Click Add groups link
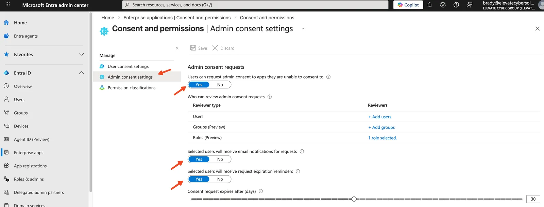Image resolution: width=544 pixels, height=207 pixels. pos(381,127)
